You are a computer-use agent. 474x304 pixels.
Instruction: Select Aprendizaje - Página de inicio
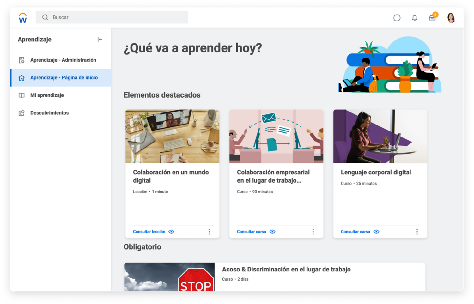point(61,78)
